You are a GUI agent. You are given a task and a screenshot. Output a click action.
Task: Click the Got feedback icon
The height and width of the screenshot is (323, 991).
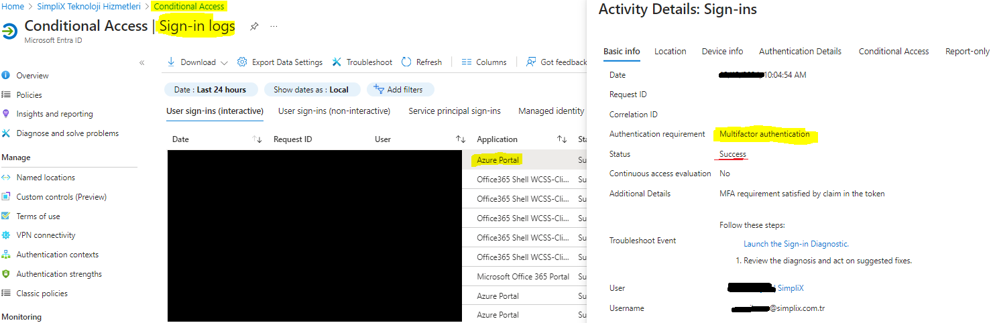coord(531,62)
